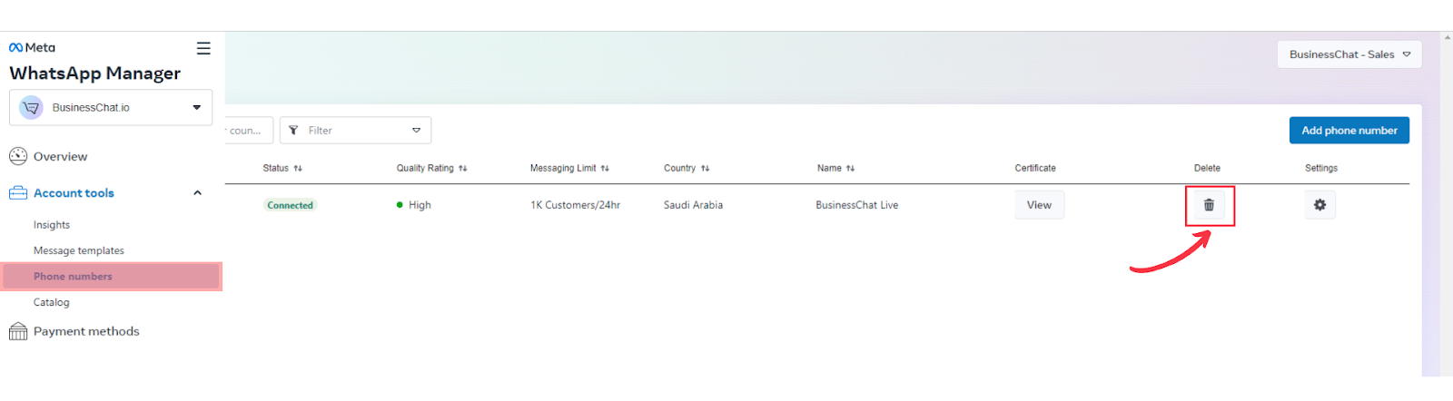This screenshot has width=1453, height=401.
Task: Open the hamburger menu beside Meta logo
Action: (203, 48)
